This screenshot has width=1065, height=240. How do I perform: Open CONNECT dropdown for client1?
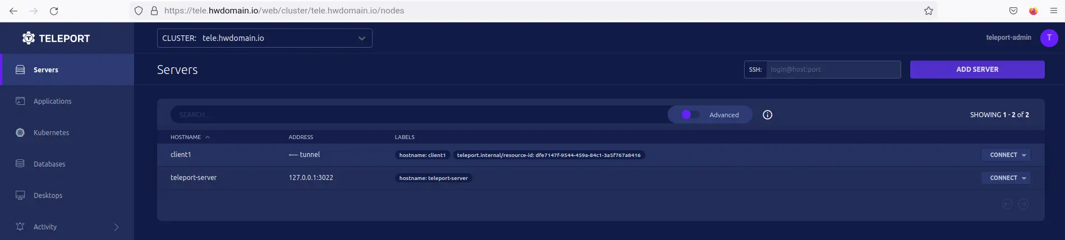[1006, 155]
